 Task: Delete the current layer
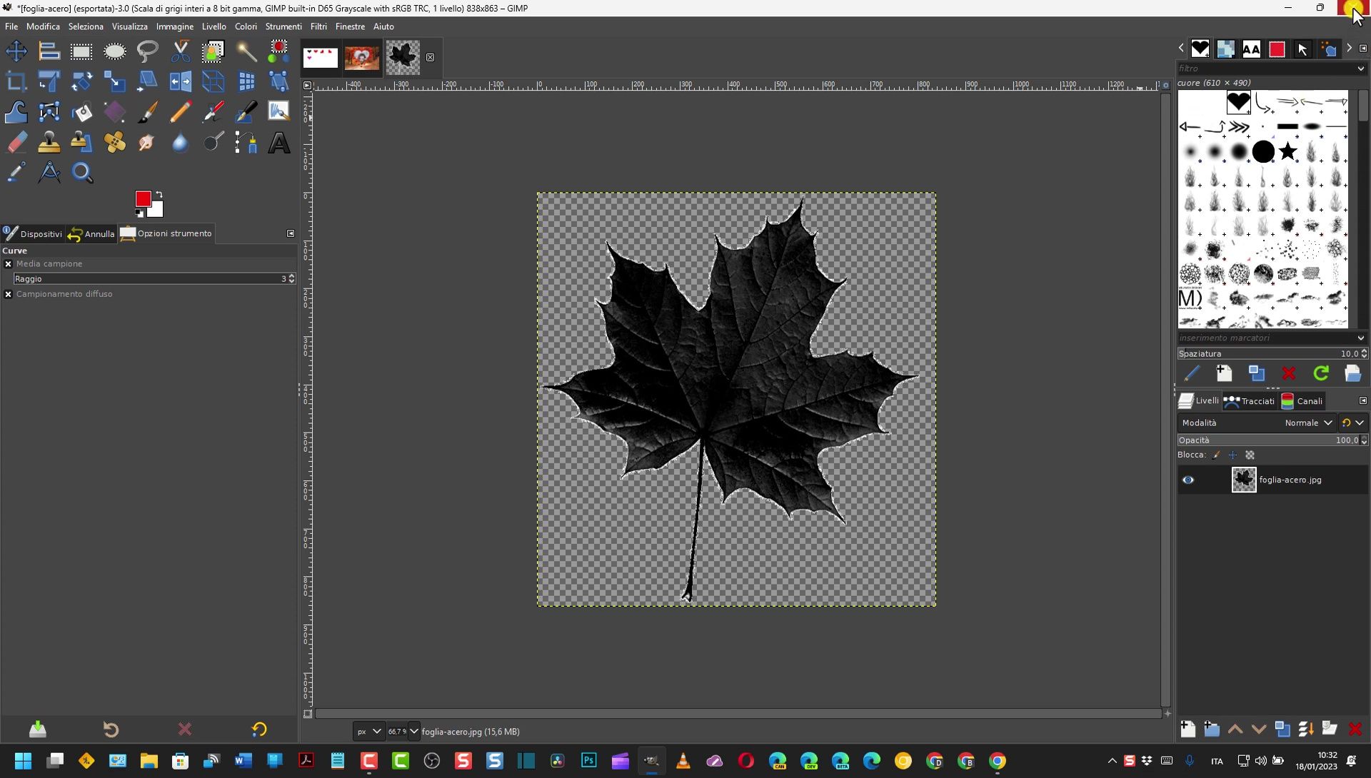pyautogui.click(x=1355, y=729)
